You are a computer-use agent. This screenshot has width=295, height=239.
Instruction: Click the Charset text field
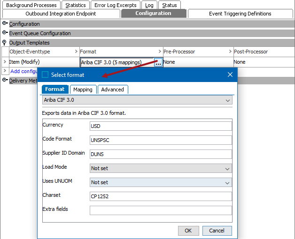click(161, 196)
